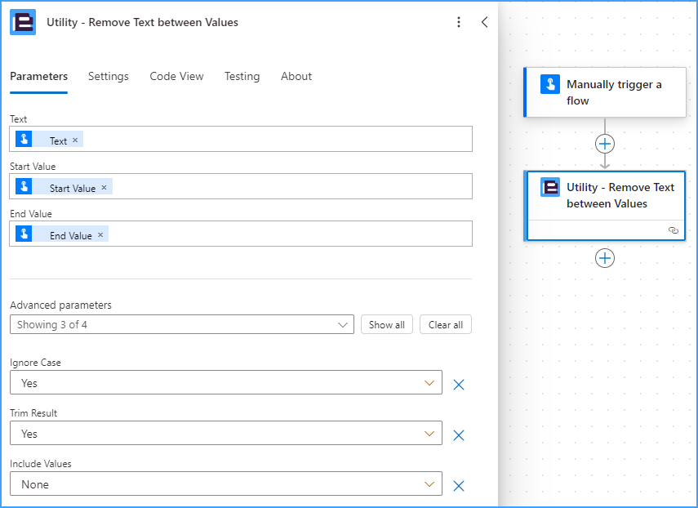Delete the Text token from the Text field

[x=75, y=140]
